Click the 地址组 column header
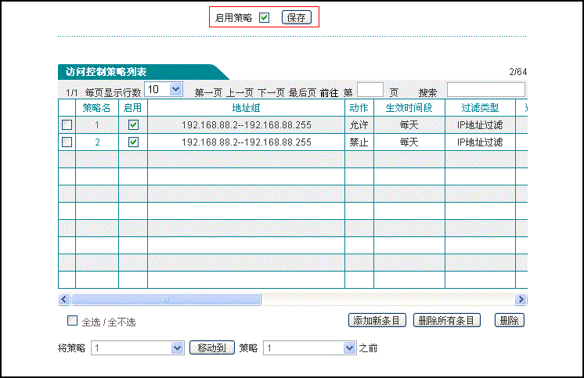Viewport: 584px width, 378px height. pyautogui.click(x=246, y=108)
